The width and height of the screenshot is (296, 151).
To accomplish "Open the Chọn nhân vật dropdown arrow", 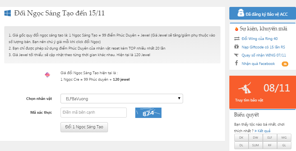I will coord(179,98).
